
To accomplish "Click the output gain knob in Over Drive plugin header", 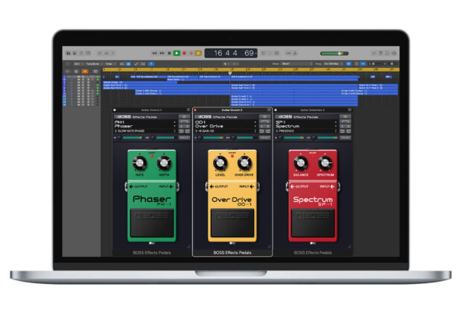I will [234, 138].
